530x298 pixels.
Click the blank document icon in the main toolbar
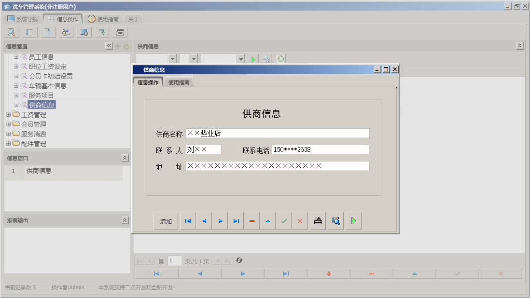(x=47, y=32)
